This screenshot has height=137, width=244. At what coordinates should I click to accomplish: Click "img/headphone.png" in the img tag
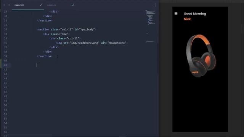coord(85,43)
